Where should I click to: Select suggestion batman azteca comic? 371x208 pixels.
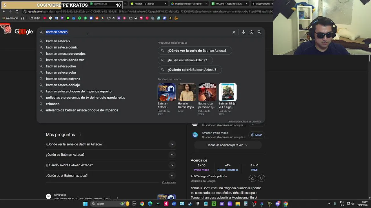pyautogui.click(x=62, y=47)
